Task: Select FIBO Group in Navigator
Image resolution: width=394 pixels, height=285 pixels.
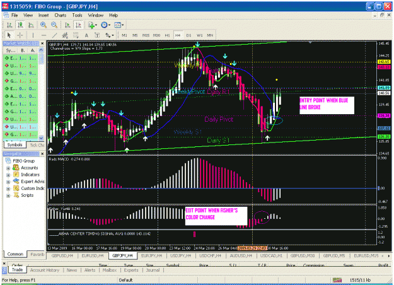Action: 23,161
